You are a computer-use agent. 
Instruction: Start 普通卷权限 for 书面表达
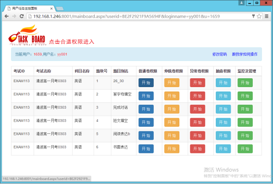click(x=146, y=149)
